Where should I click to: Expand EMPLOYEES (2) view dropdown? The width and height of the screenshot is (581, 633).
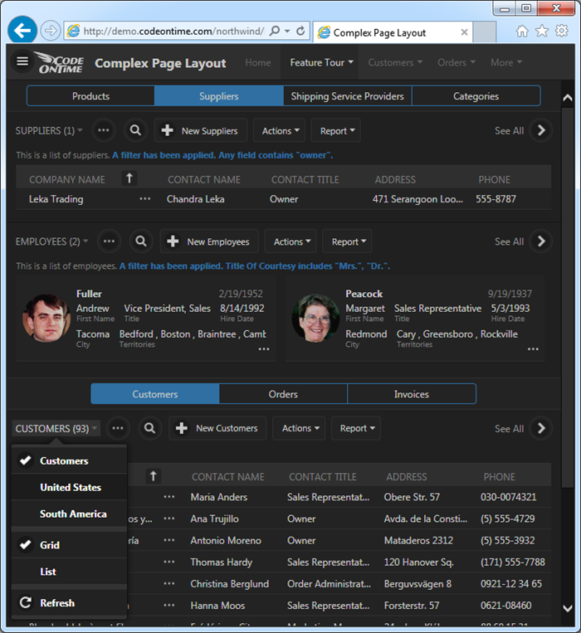pos(51,241)
